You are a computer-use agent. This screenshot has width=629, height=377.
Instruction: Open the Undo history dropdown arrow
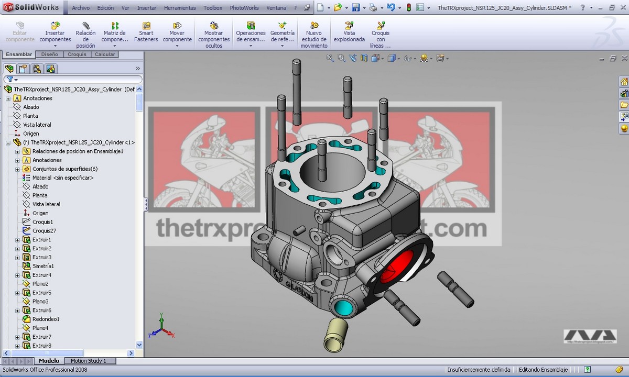[399, 8]
